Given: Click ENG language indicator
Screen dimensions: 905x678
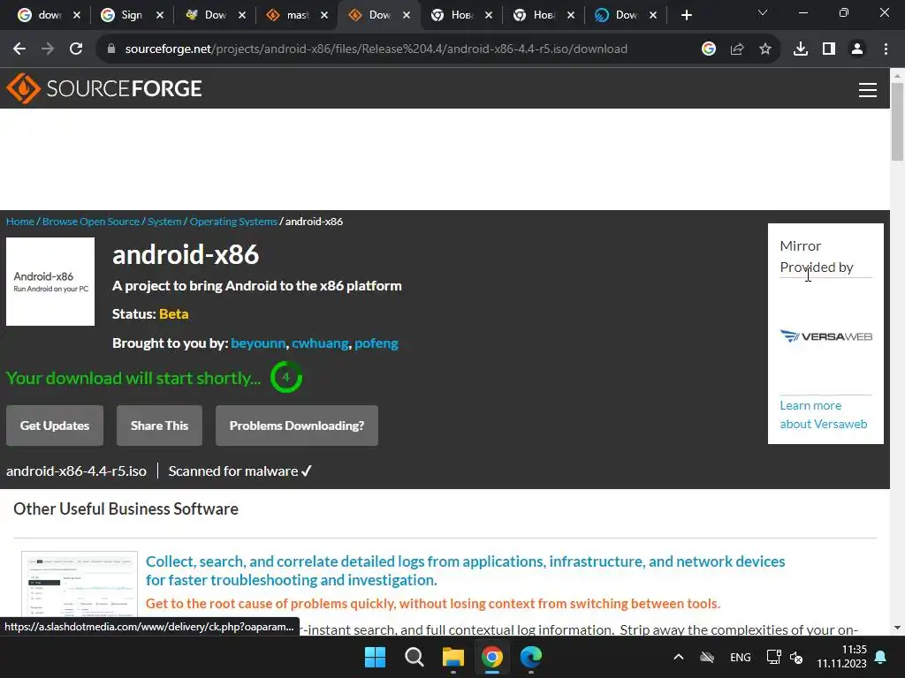Looking at the screenshot, I should click(741, 657).
